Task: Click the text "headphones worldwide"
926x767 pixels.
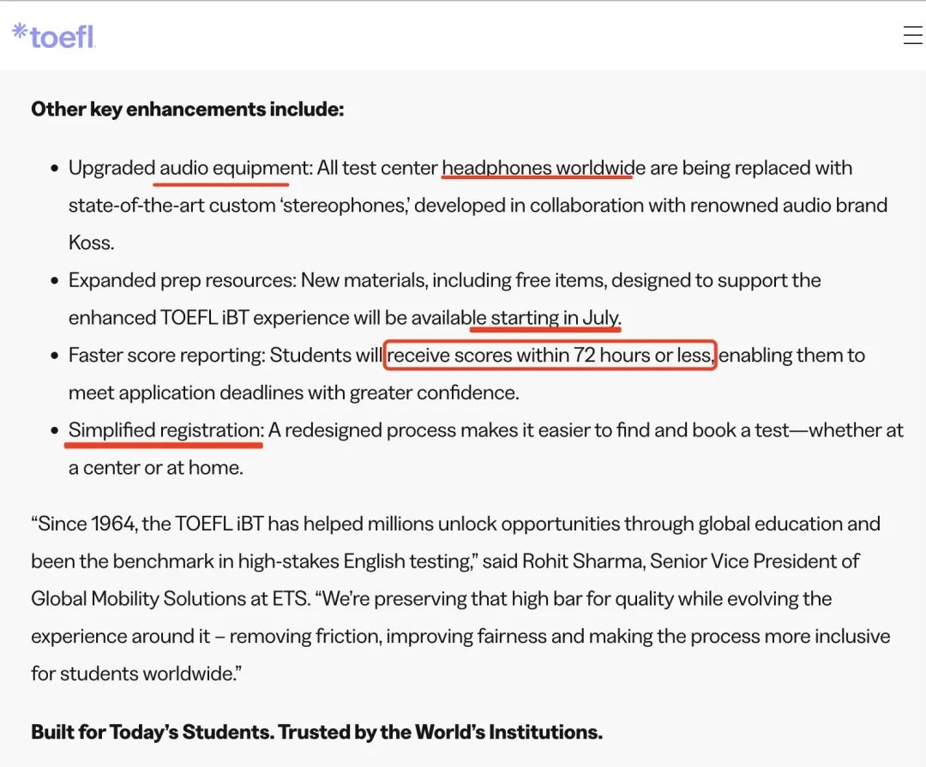Action: click(x=544, y=168)
